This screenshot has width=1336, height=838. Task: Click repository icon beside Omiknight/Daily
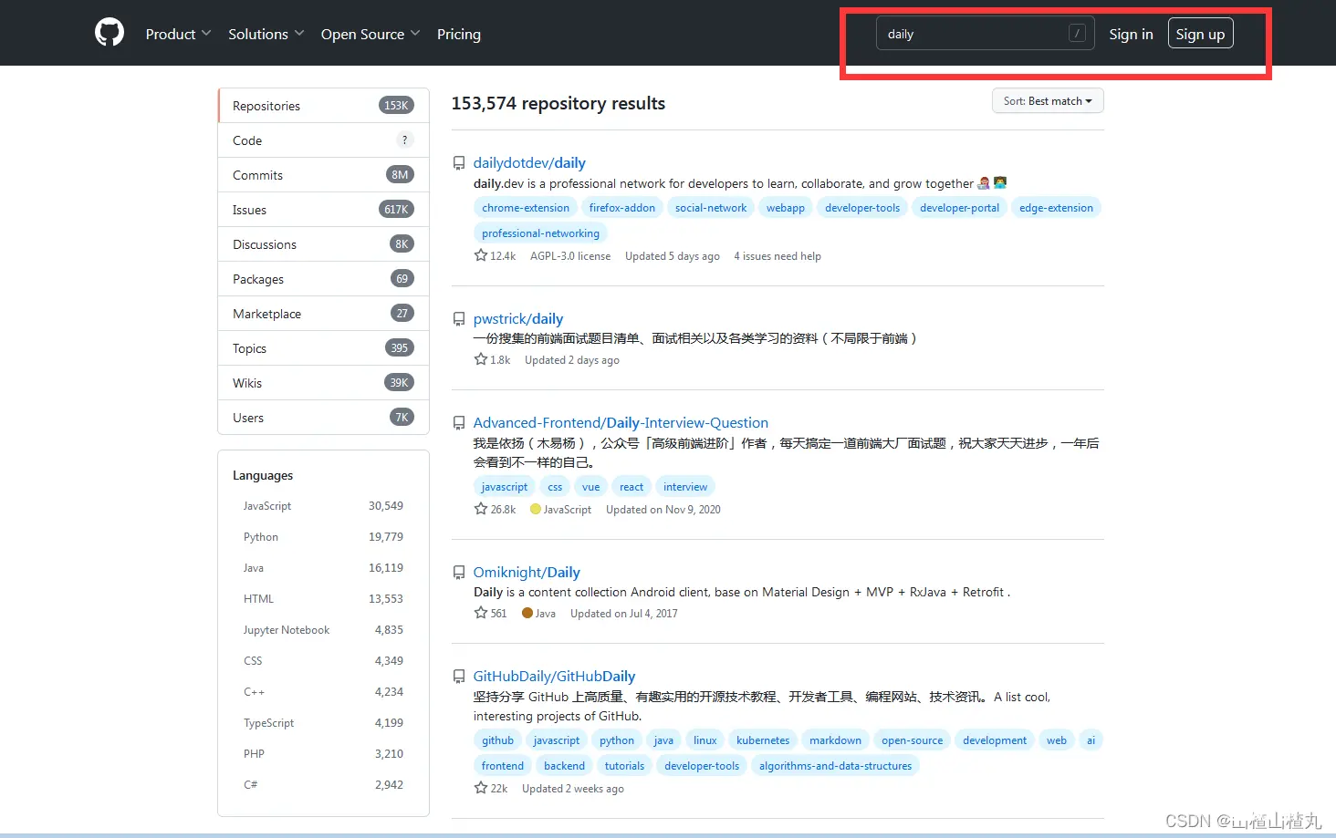(x=459, y=573)
